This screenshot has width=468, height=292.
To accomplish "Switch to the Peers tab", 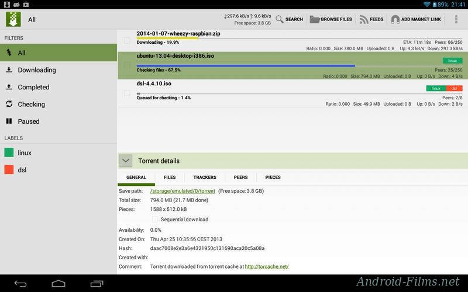I will (x=240, y=177).
